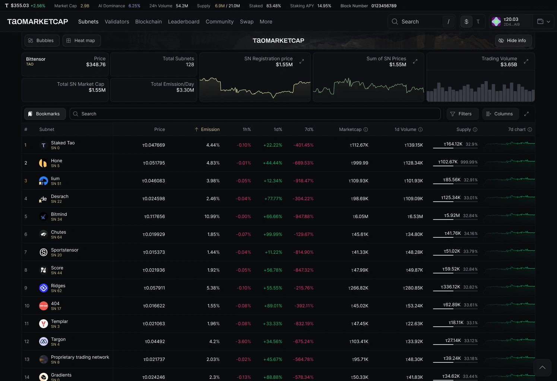557x381 pixels.
Task: Click the Hone subnet logo icon
Action: [x=43, y=163]
